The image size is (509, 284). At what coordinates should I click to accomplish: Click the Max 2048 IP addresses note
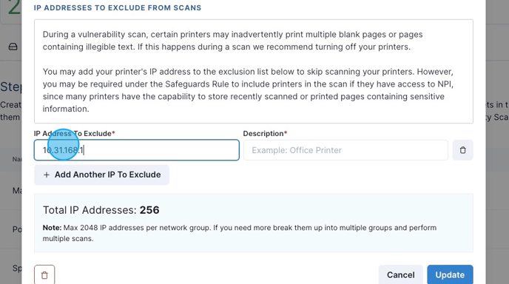[x=240, y=233]
